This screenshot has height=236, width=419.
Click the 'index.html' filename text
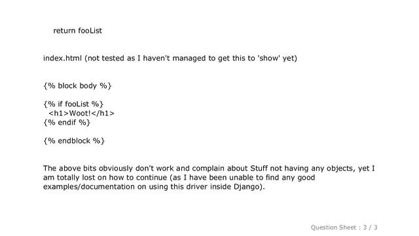62,58
